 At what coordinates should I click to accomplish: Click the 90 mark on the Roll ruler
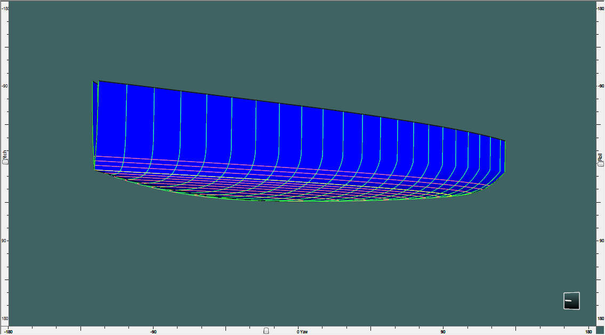point(601,241)
